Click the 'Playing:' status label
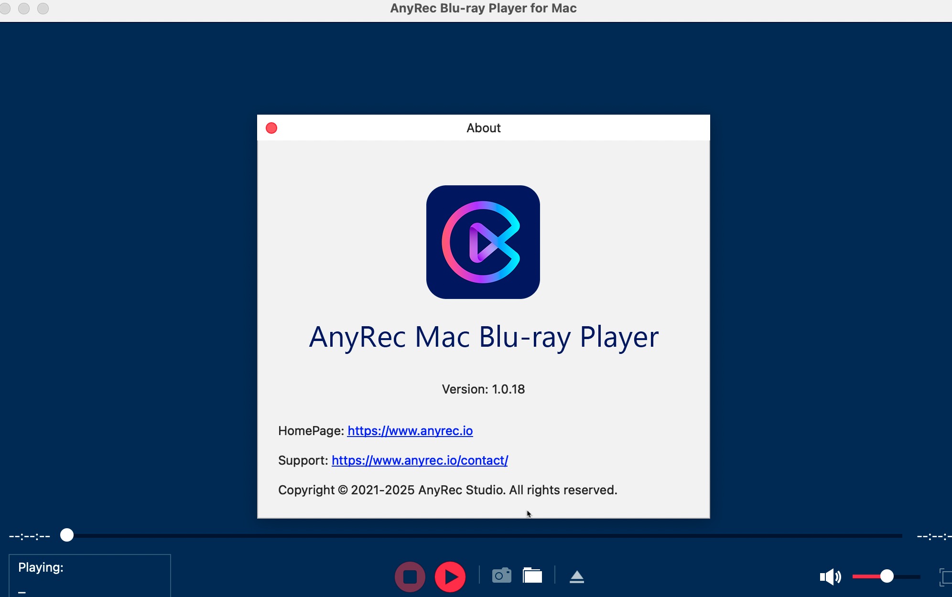The image size is (952, 597). pyautogui.click(x=41, y=567)
